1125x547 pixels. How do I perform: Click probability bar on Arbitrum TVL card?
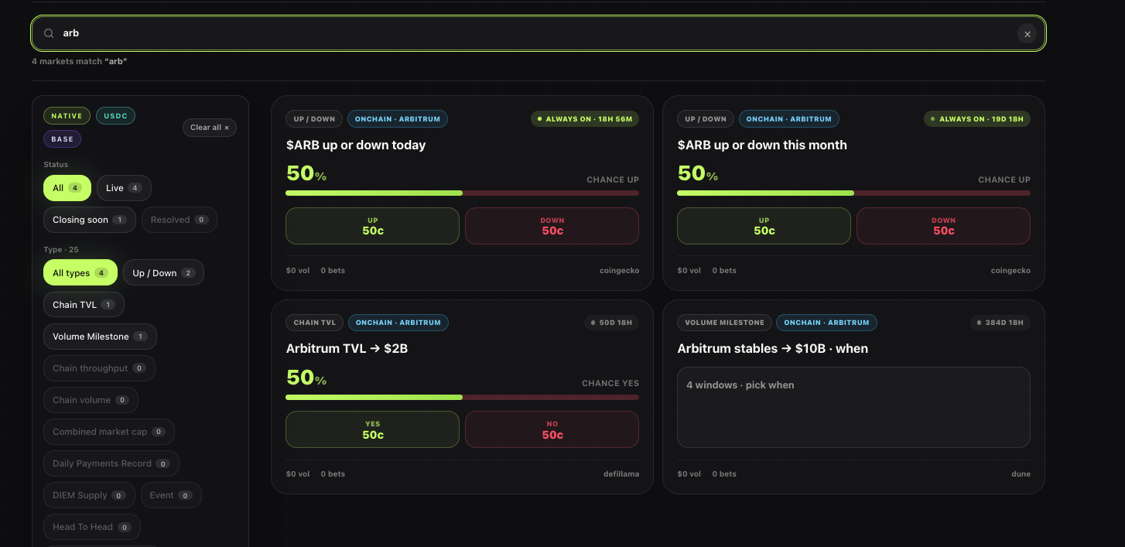(x=462, y=397)
